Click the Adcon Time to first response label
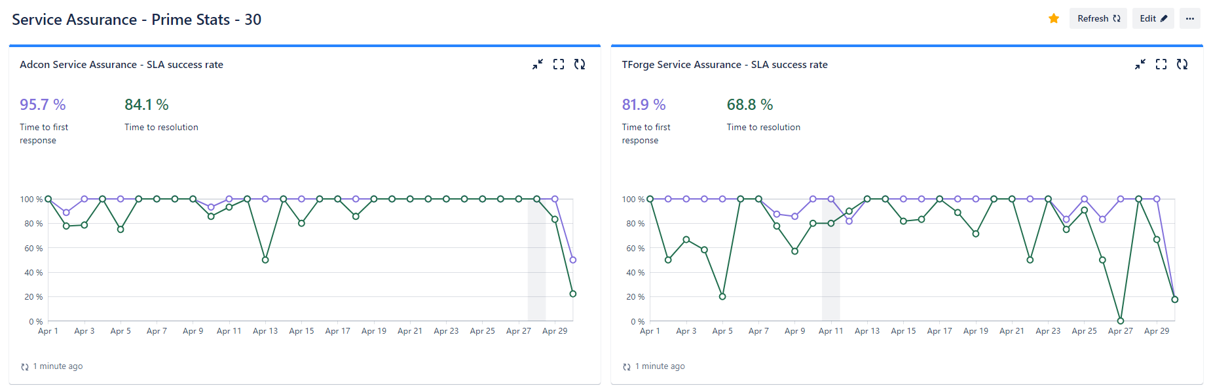The width and height of the screenshot is (1211, 388). pyautogui.click(x=44, y=133)
